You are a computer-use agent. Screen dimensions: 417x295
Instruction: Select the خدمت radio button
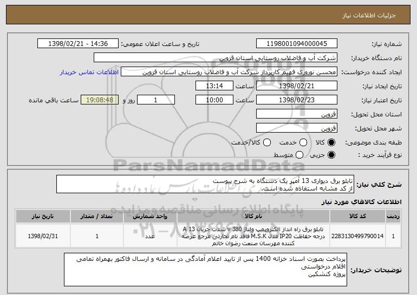(x=303, y=142)
